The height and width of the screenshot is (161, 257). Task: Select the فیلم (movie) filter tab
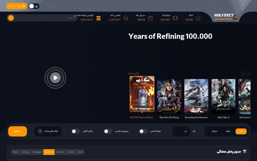[228, 131]
